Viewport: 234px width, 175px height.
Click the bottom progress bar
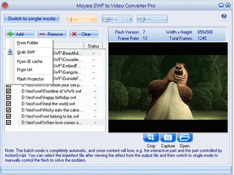pos(116,170)
